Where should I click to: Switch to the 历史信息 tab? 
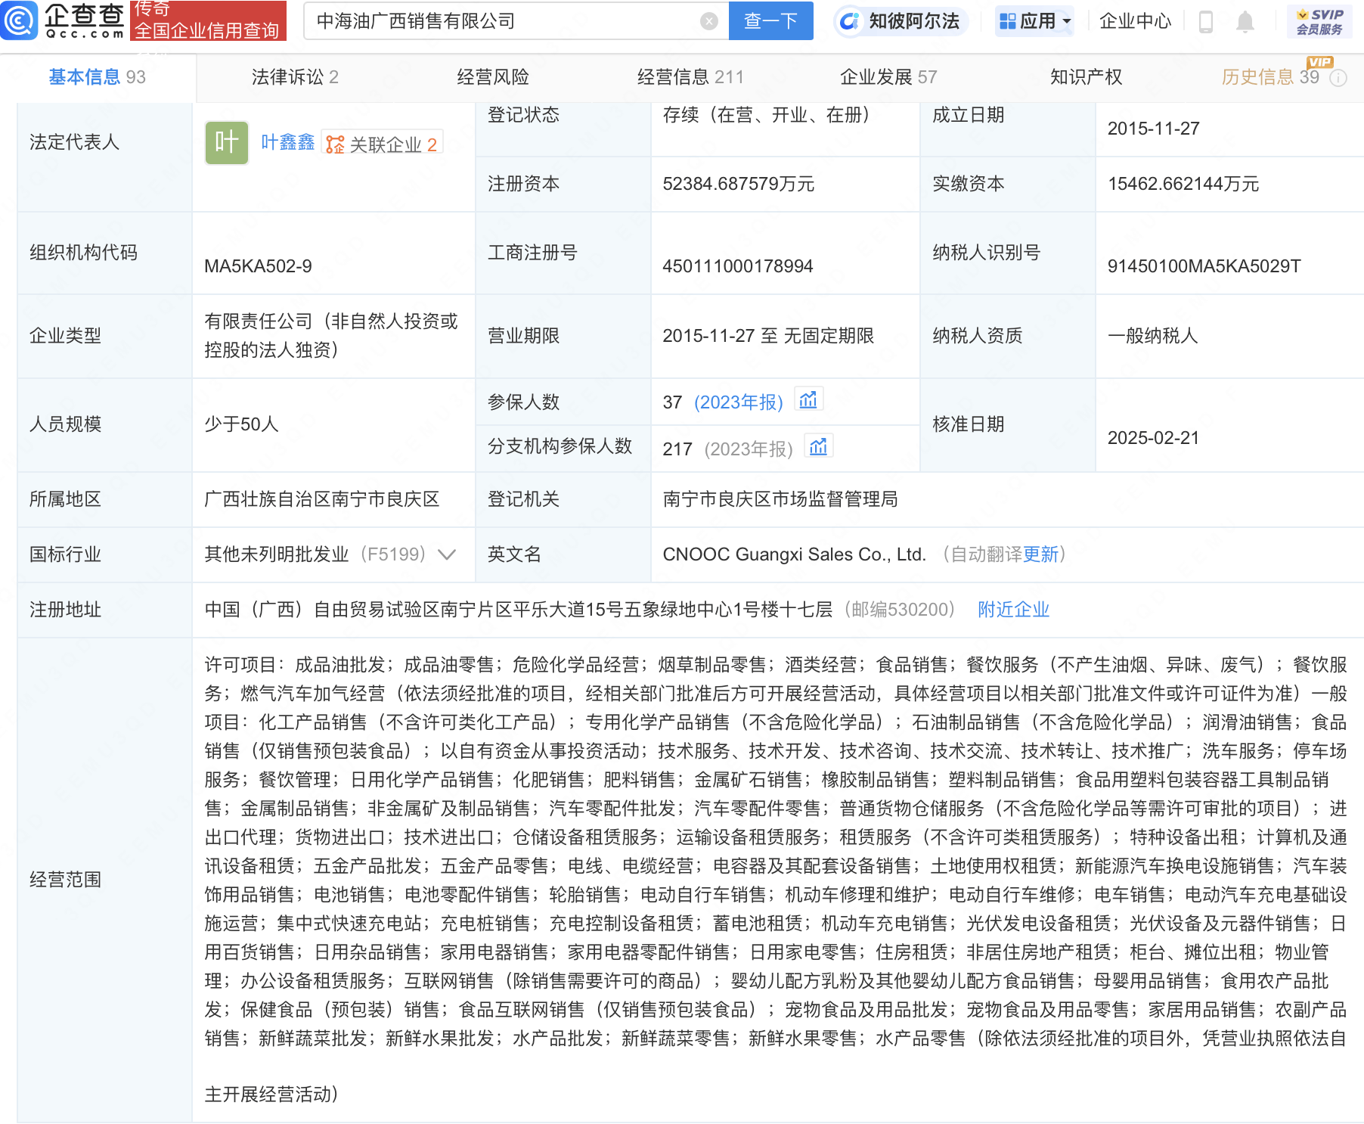tap(1270, 77)
